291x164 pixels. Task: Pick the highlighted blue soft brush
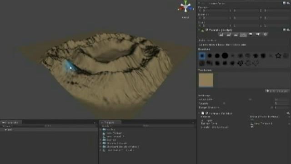(x=202, y=56)
